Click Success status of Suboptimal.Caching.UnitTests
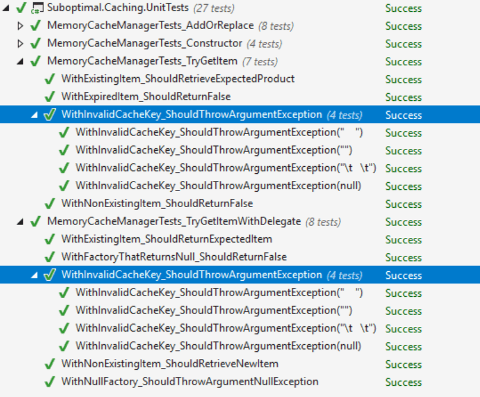This screenshot has width=480, height=397. point(403,8)
